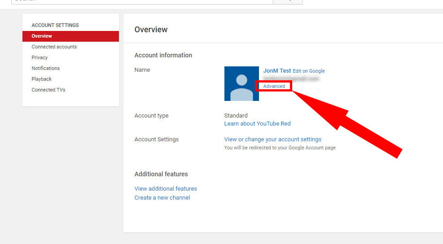Open Learn about YouTube Red link
Screen dimensions: 443x244
coord(257,124)
